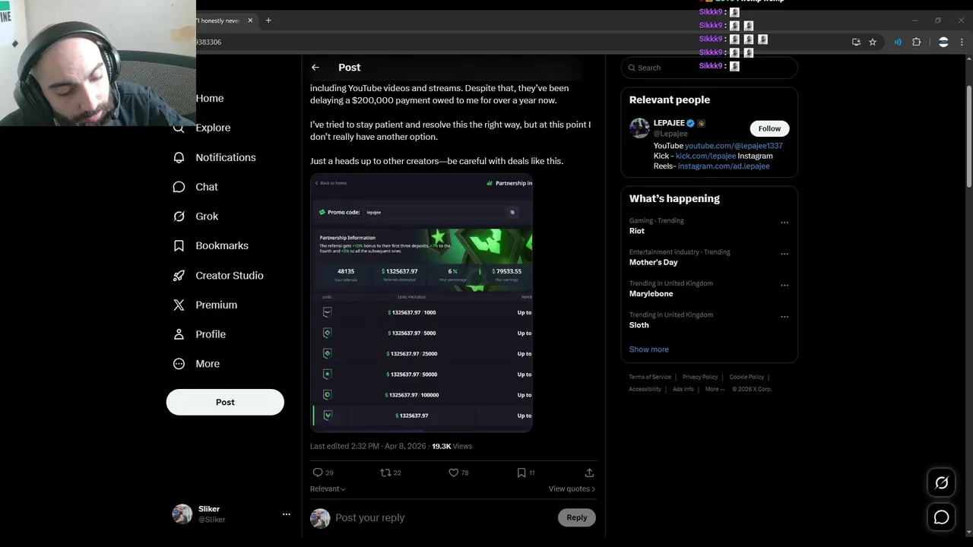Open Creator Studio menu item

[230, 276]
